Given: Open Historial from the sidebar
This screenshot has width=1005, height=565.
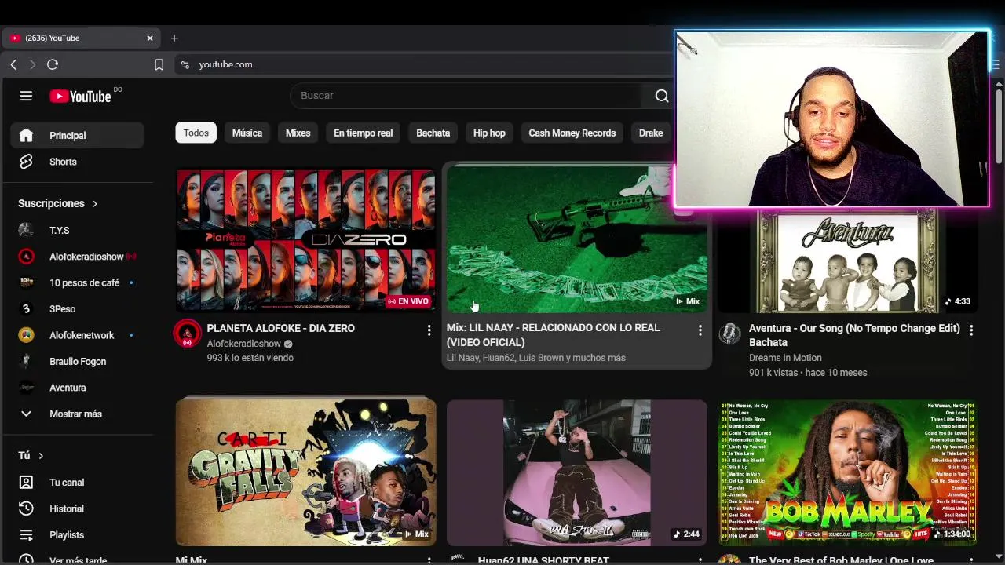Looking at the screenshot, I should [77, 508].
